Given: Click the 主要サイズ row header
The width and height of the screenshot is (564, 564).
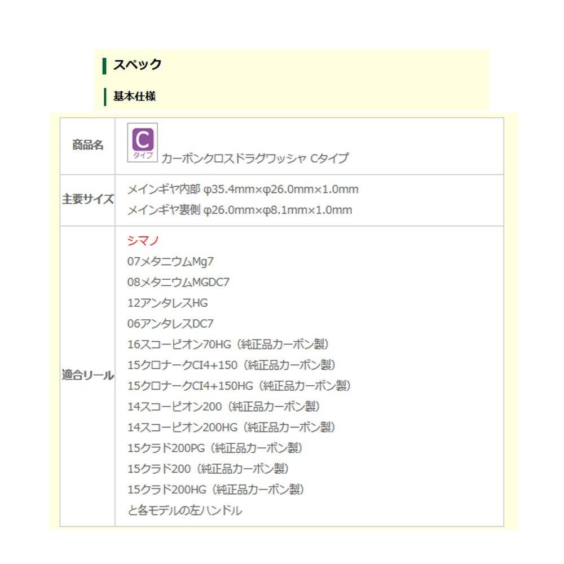Looking at the screenshot, I should coord(87,200).
